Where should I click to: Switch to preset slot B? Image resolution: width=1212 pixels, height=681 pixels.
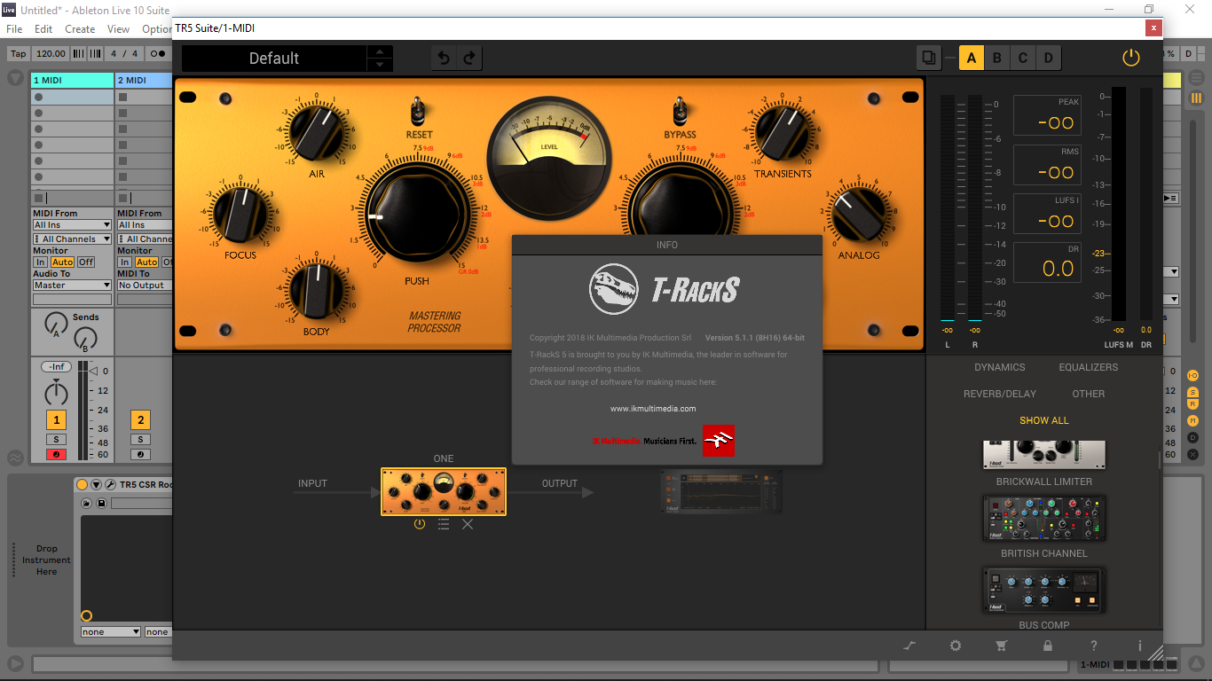[x=997, y=59]
